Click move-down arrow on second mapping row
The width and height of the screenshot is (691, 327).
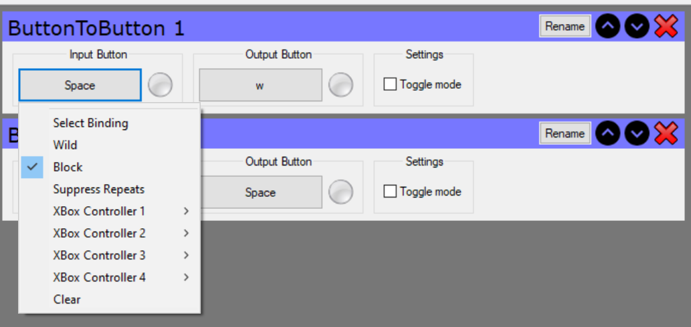(637, 133)
